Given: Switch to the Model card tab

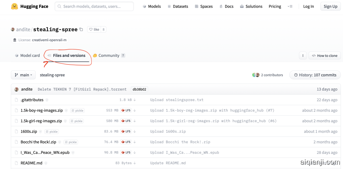Looking at the screenshot, I should (27, 56).
